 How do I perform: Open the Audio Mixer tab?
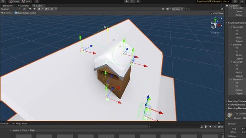pos(20,123)
